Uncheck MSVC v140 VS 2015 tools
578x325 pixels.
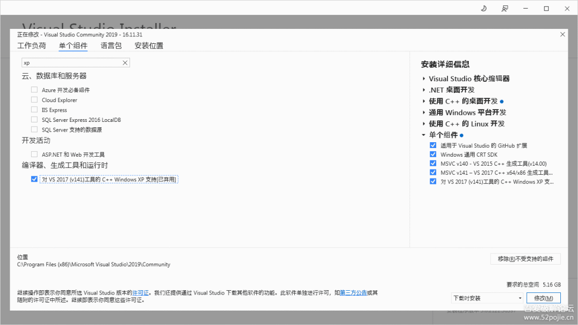(433, 164)
